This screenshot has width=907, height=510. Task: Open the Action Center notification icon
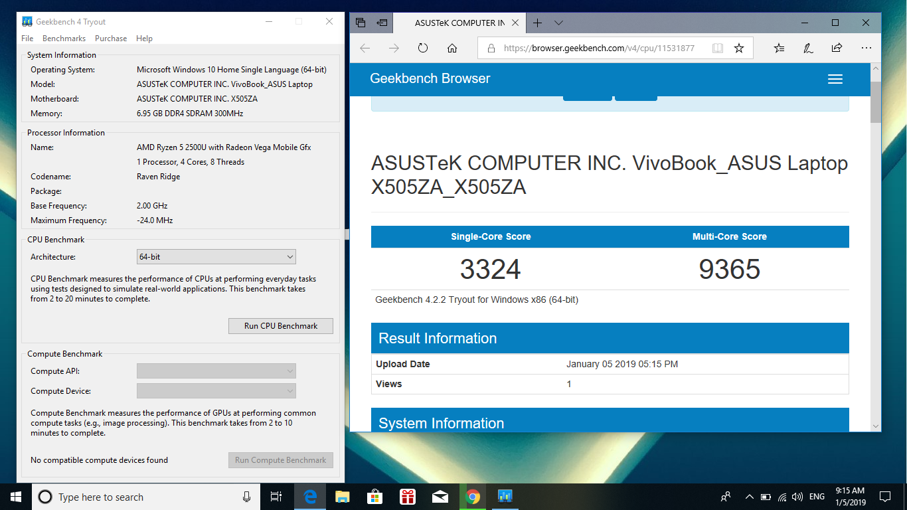pos(885,497)
